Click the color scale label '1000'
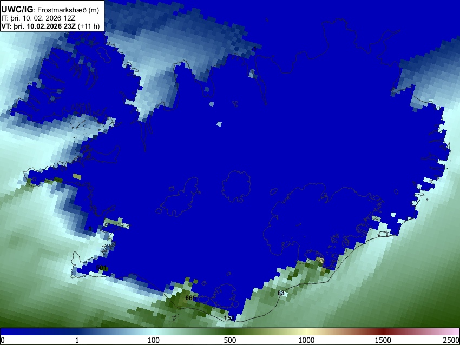 [x=306, y=340]
